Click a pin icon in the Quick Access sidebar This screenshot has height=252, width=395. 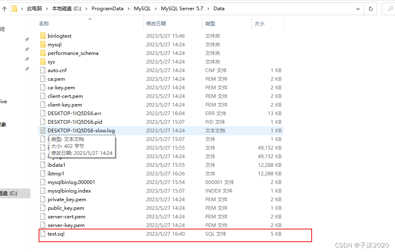(x=27, y=39)
